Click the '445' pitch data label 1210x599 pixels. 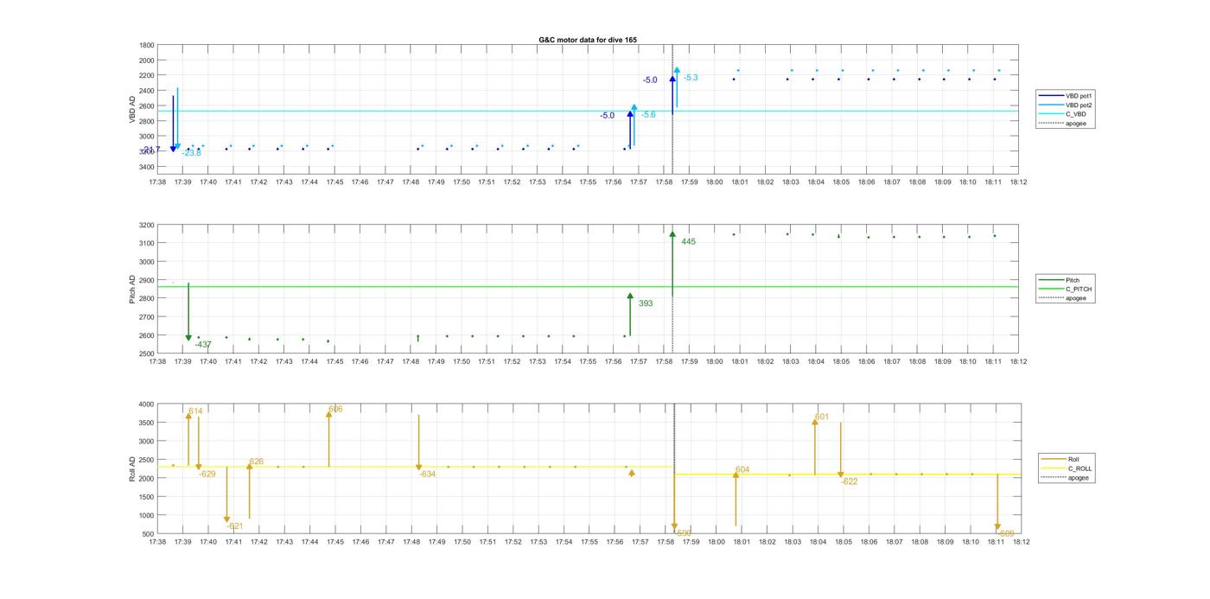[x=688, y=242]
